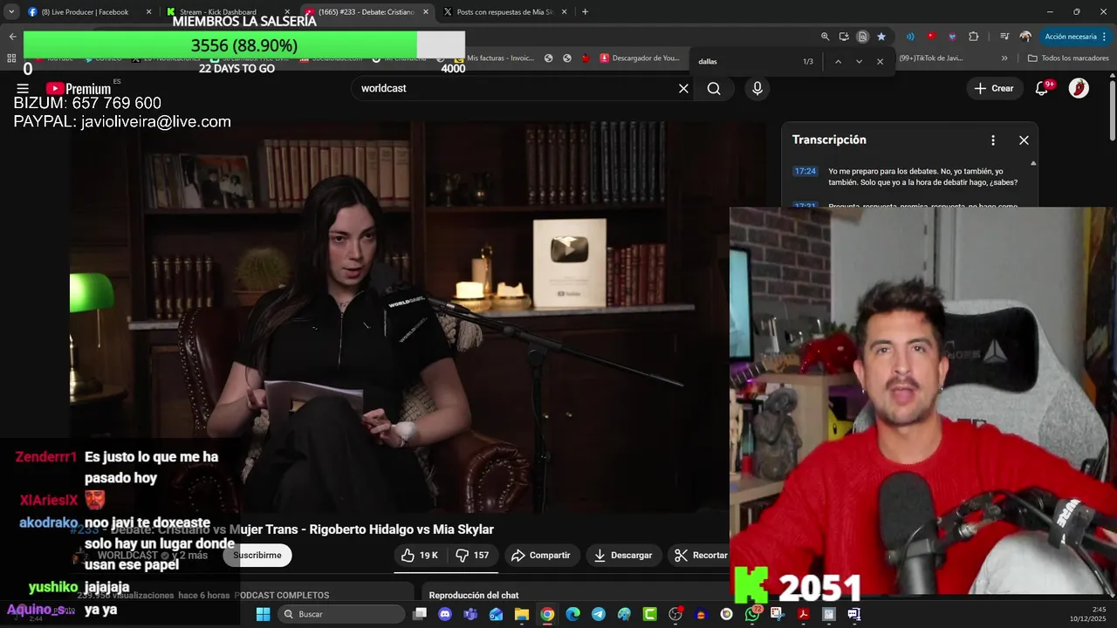The image size is (1117, 628).
Task: Open Telegram from the taskbar
Action: pos(598,614)
